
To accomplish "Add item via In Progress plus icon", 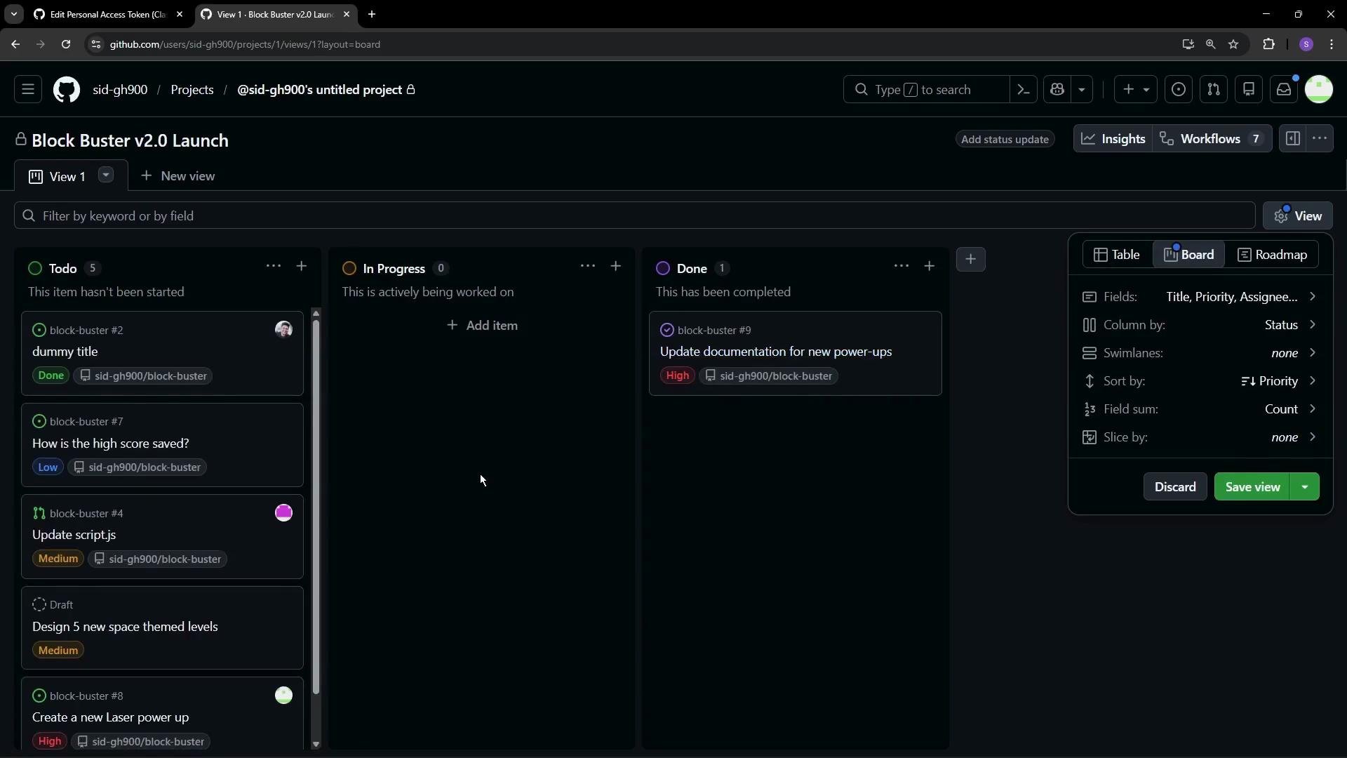I will (x=616, y=267).
